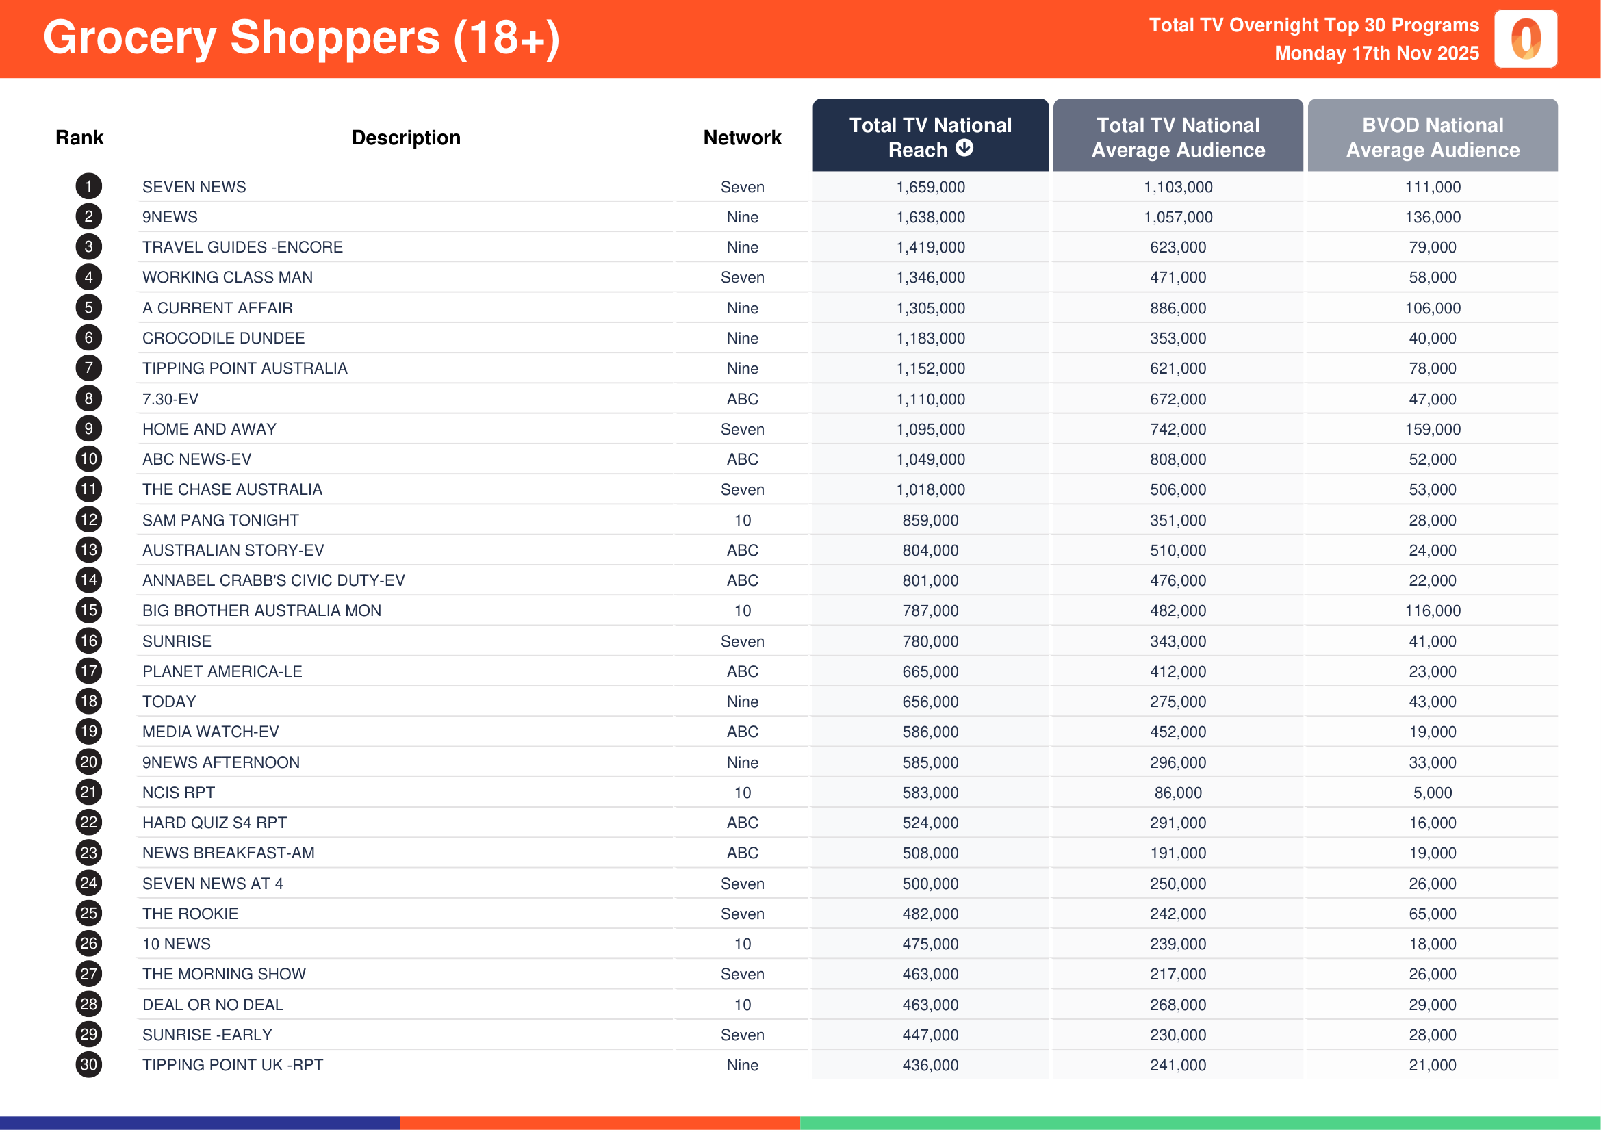Click the rank 15 badge beside BIG BROTHER AUSTRALIA

[88, 610]
